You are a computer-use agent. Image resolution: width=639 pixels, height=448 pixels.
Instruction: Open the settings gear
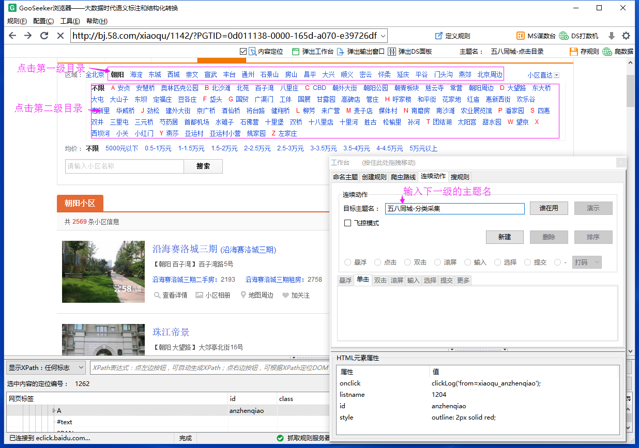click(626, 36)
